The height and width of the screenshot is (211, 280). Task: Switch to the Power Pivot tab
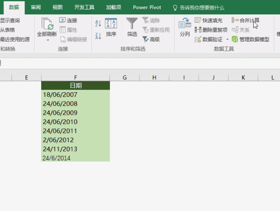(147, 7)
